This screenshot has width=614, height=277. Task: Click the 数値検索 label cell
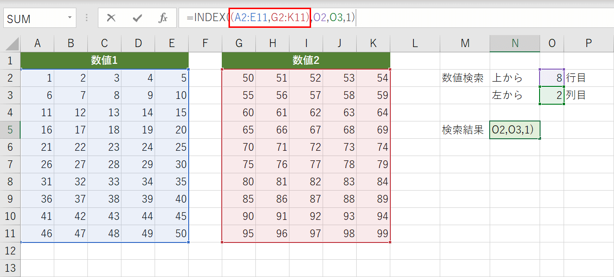464,78
